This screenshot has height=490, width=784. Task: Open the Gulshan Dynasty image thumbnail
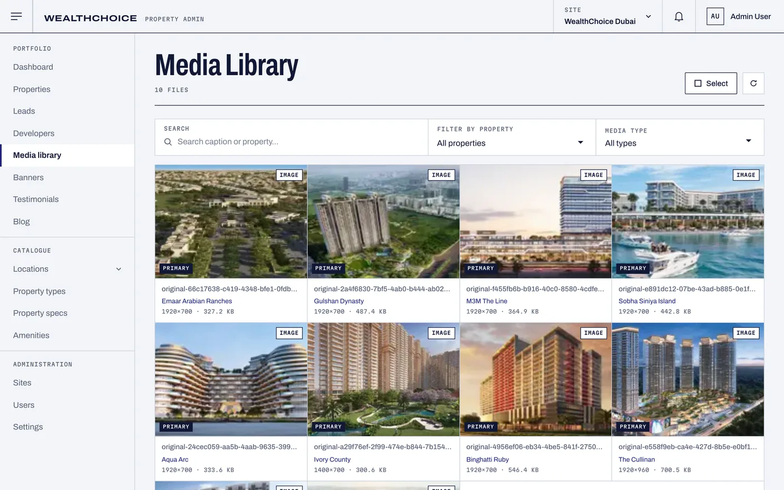click(384, 222)
